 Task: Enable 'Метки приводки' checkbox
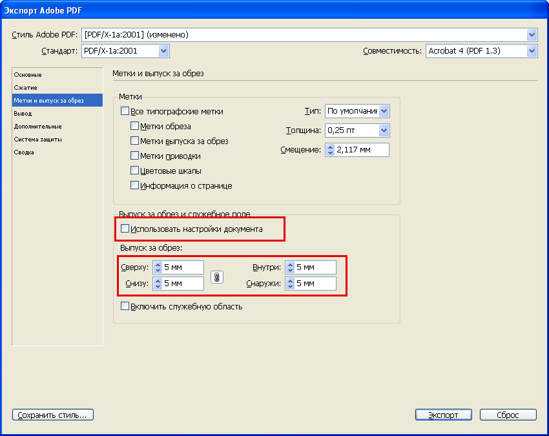134,156
